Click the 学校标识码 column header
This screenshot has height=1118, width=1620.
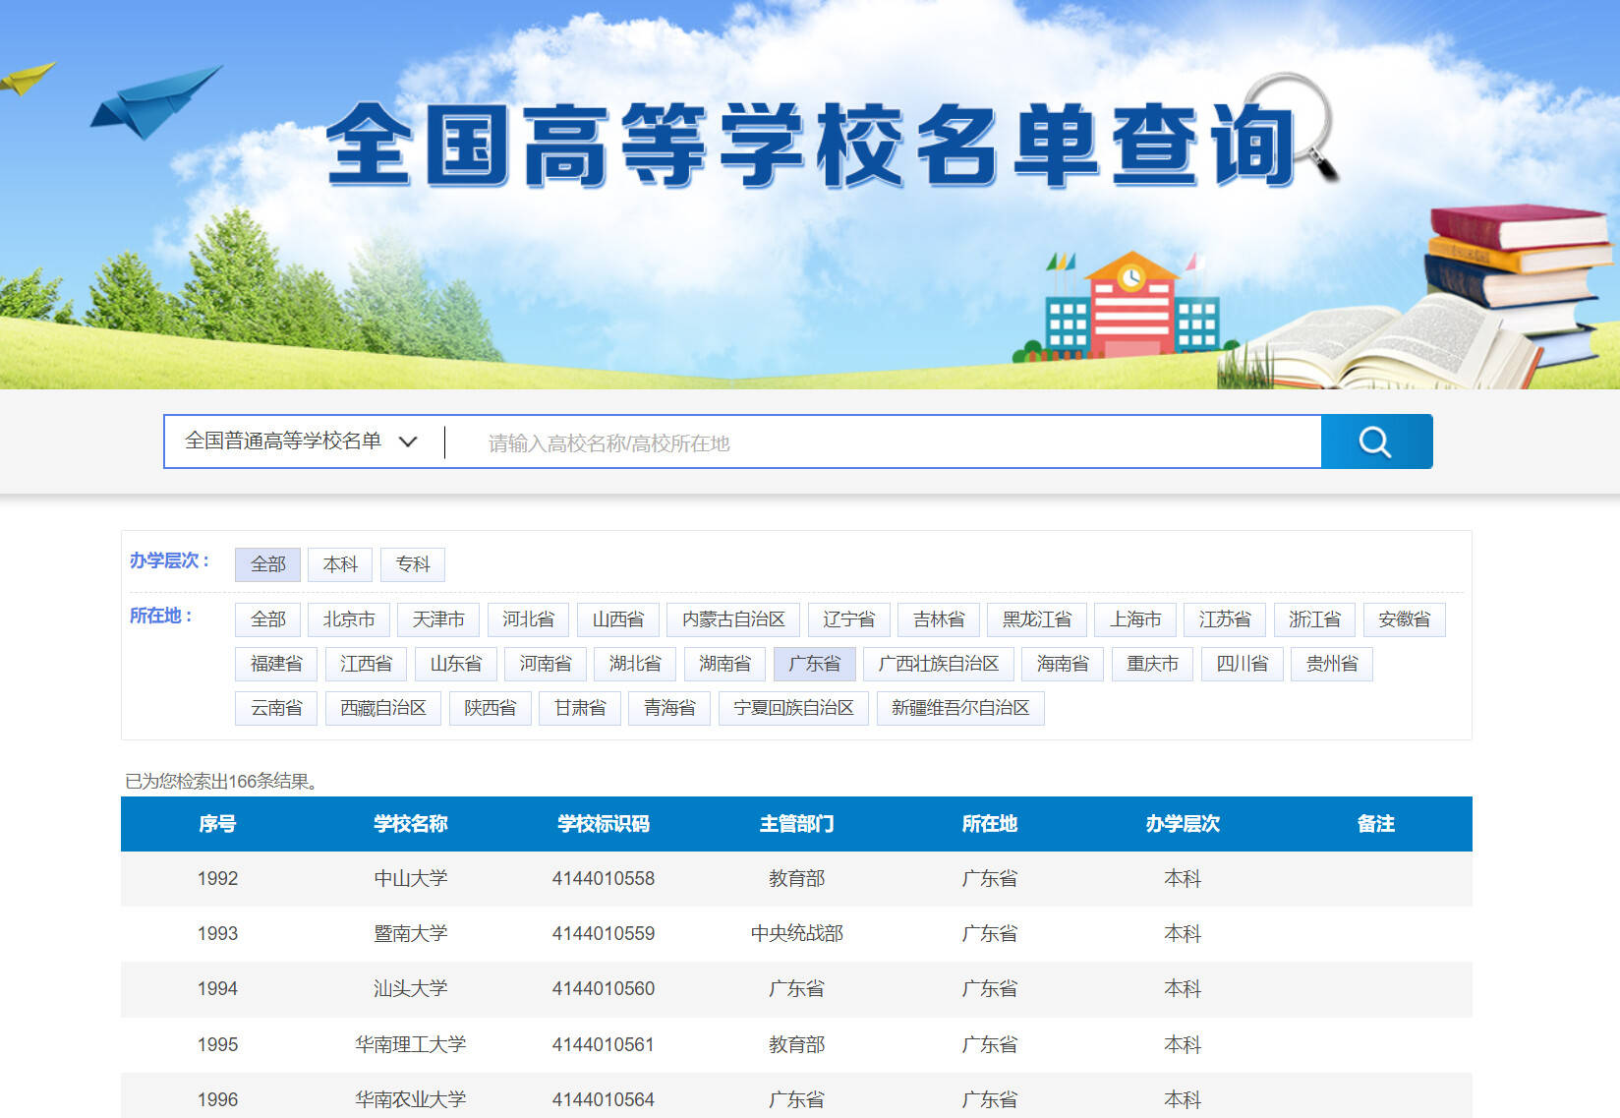pos(604,824)
